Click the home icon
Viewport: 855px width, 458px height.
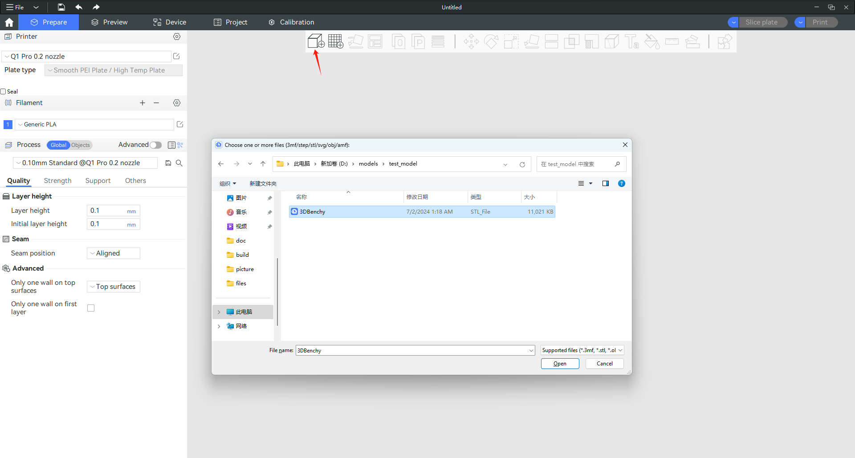pyautogui.click(x=9, y=22)
